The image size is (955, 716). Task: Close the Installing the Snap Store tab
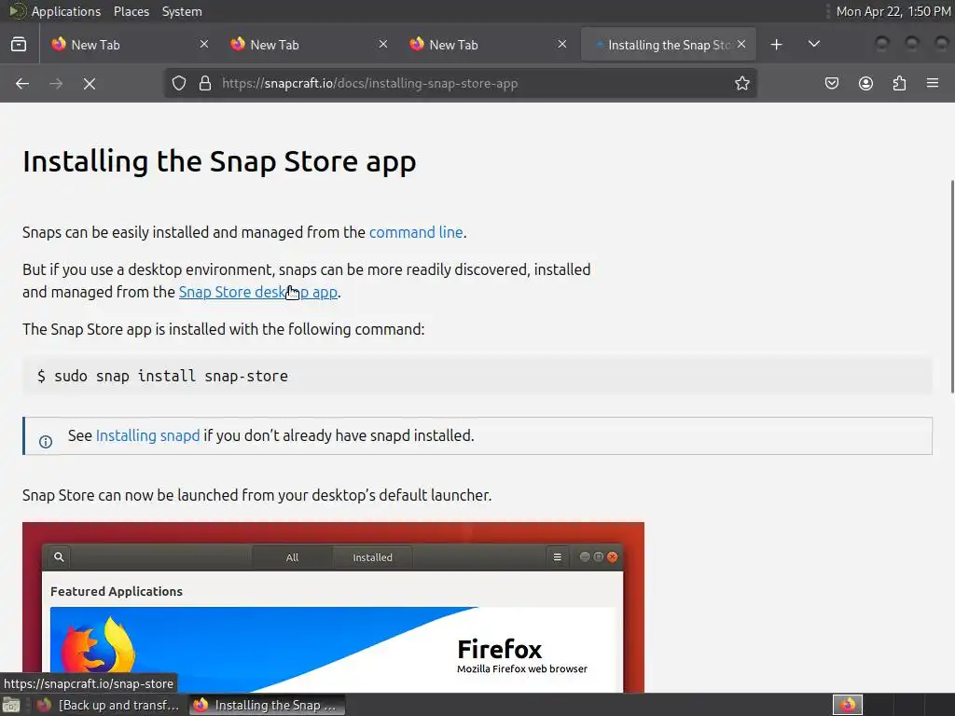tap(741, 44)
